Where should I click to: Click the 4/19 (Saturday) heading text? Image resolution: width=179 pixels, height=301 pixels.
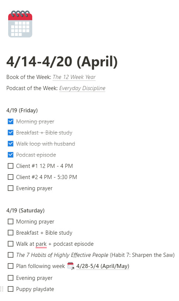pyautogui.click(x=25, y=211)
